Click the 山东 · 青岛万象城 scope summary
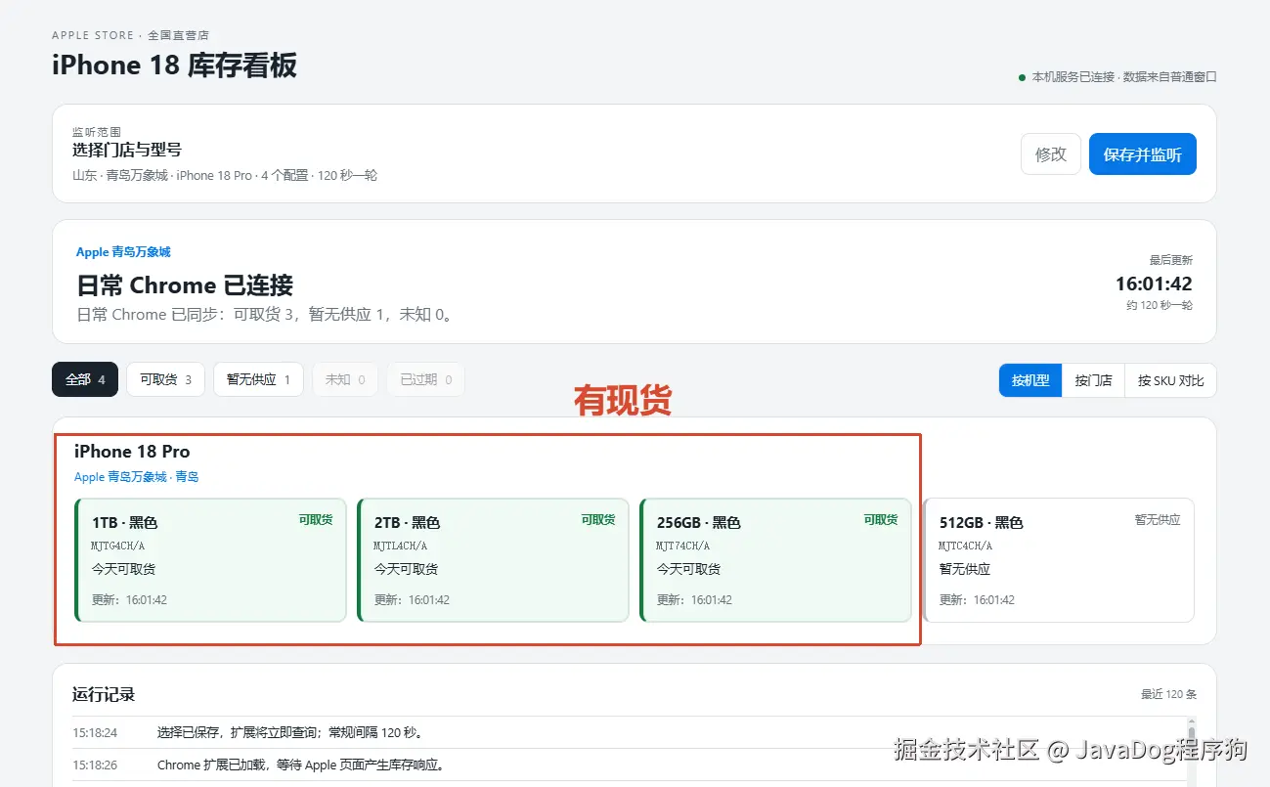The height and width of the screenshot is (787, 1270). [x=225, y=176]
